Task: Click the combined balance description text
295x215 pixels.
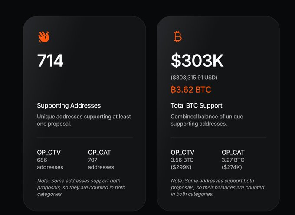Action: (206, 120)
